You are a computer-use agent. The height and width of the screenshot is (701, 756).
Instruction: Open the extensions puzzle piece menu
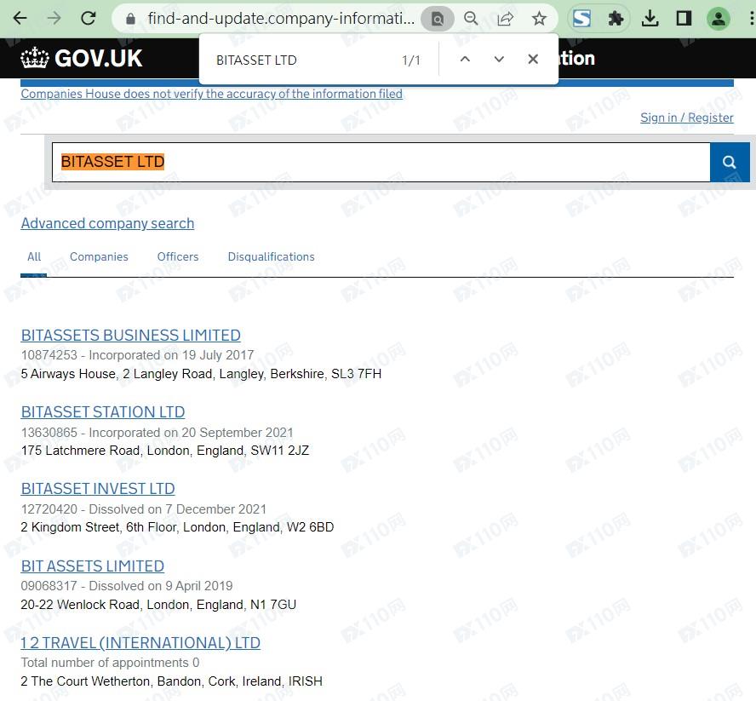coord(616,19)
